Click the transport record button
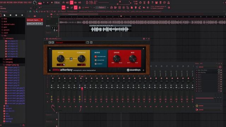Viewport: 226px width, 127px height. [52, 2]
